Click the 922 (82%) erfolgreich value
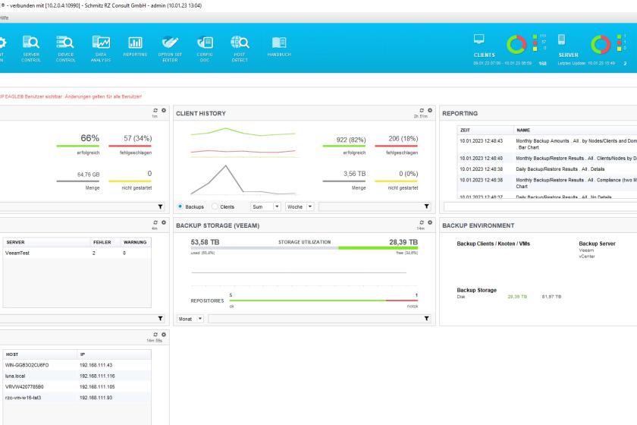Viewport: 637px width, 425px height. (x=350, y=140)
